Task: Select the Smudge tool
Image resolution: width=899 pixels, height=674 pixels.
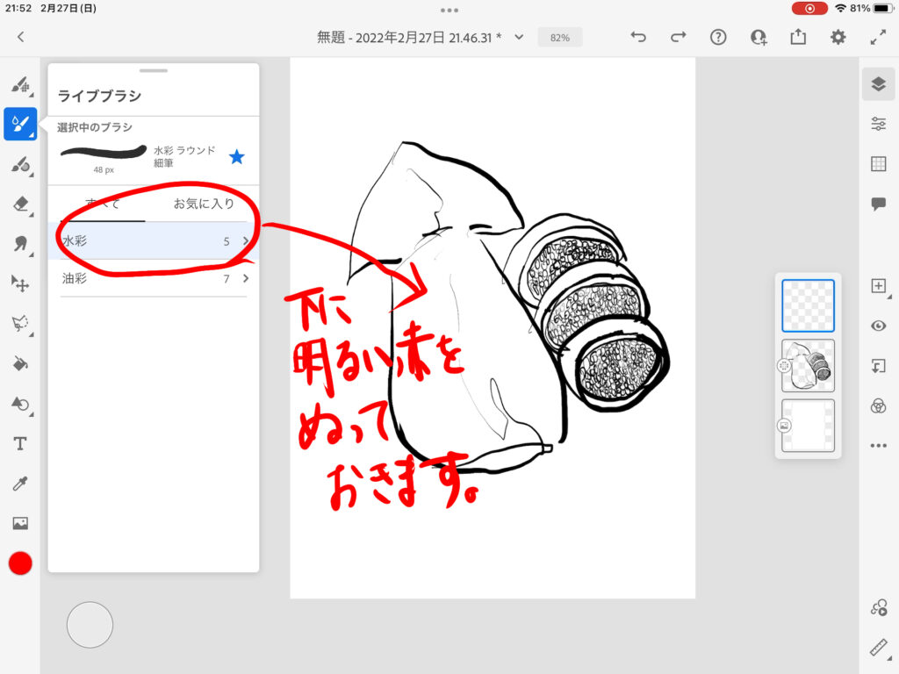Action: tap(19, 244)
